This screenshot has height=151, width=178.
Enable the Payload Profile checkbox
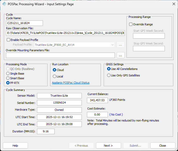[x=8, y=40]
